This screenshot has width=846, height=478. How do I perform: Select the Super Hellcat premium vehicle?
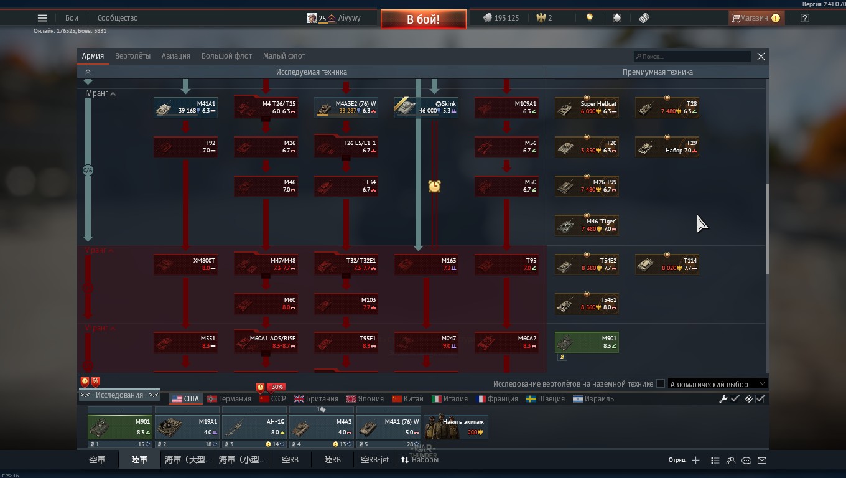[587, 108]
